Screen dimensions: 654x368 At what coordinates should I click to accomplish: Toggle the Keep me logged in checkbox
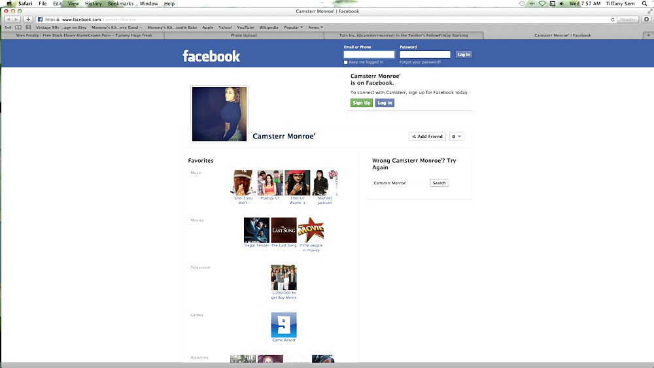point(346,62)
